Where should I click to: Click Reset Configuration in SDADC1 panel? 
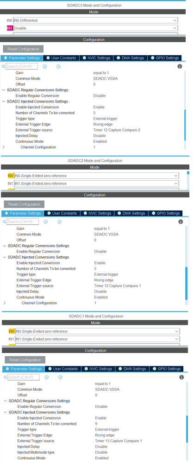(x=25, y=360)
